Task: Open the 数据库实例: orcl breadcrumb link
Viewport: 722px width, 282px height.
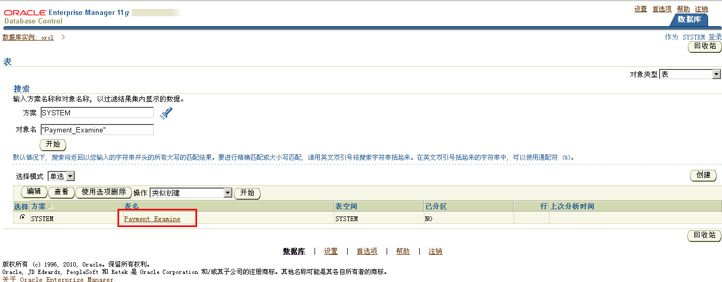Action: (28, 37)
